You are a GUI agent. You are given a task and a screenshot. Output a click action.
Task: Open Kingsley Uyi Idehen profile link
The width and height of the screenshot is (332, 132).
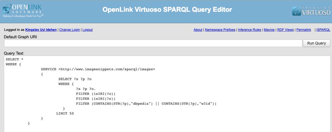point(41,30)
